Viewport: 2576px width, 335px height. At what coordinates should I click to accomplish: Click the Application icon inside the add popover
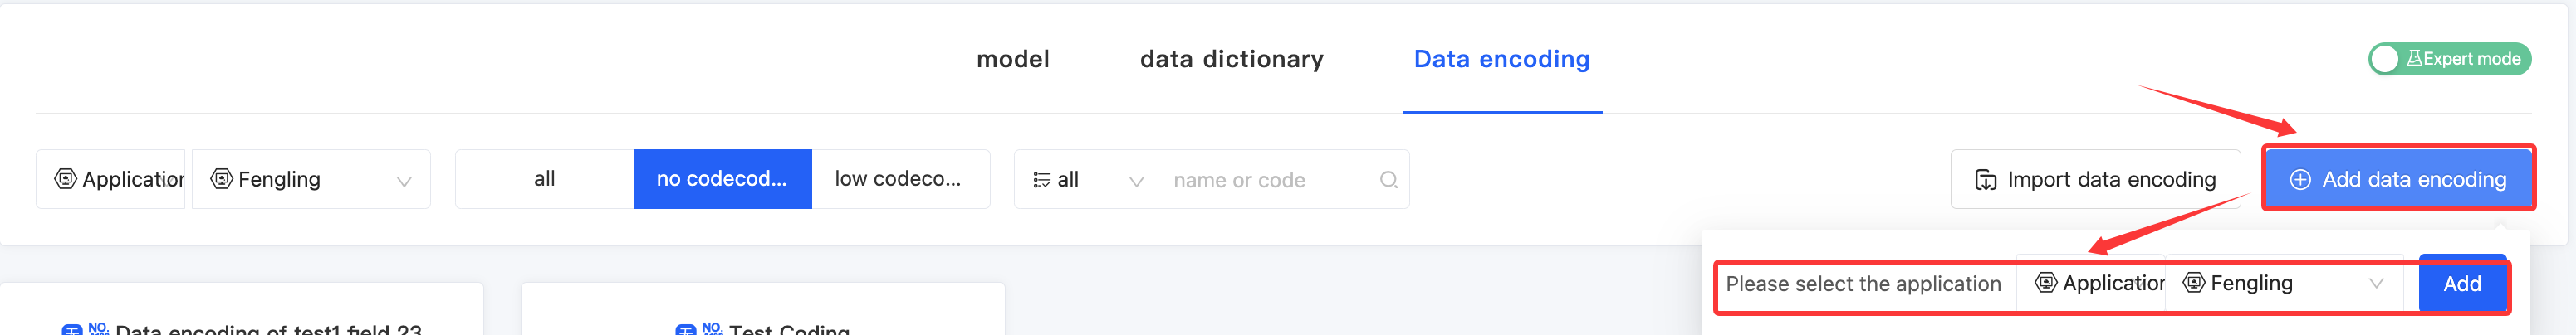(x=2046, y=283)
